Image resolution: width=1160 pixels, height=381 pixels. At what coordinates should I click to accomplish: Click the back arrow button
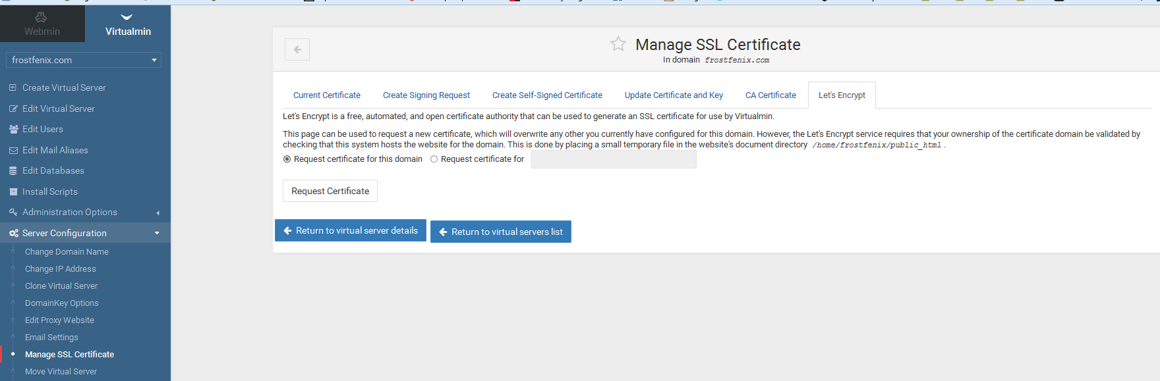pyautogui.click(x=297, y=49)
